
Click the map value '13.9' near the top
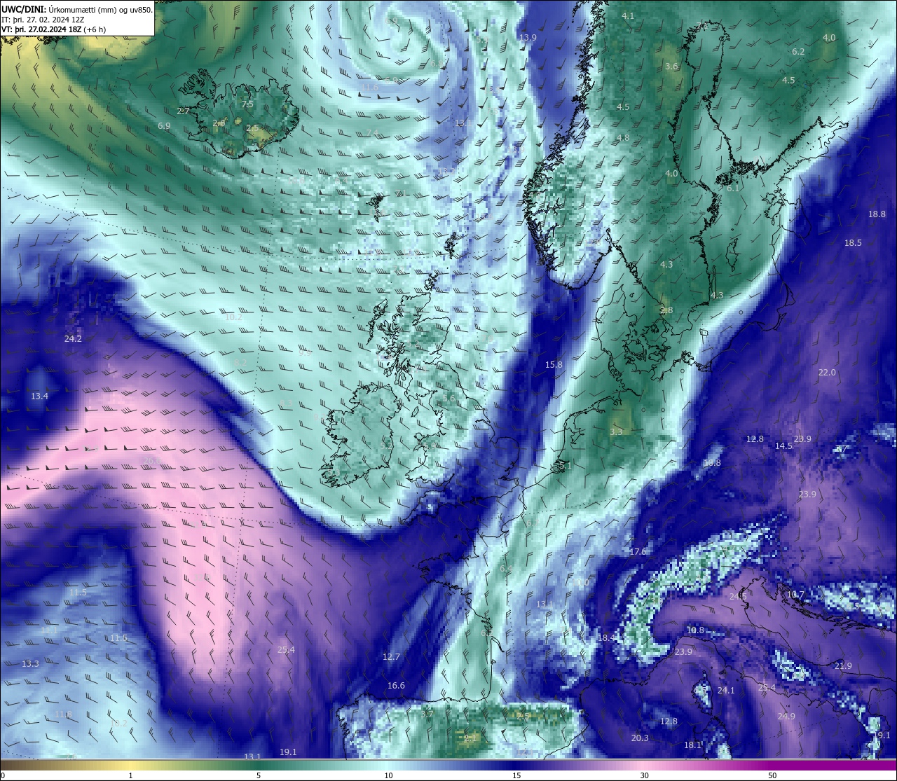528,37
